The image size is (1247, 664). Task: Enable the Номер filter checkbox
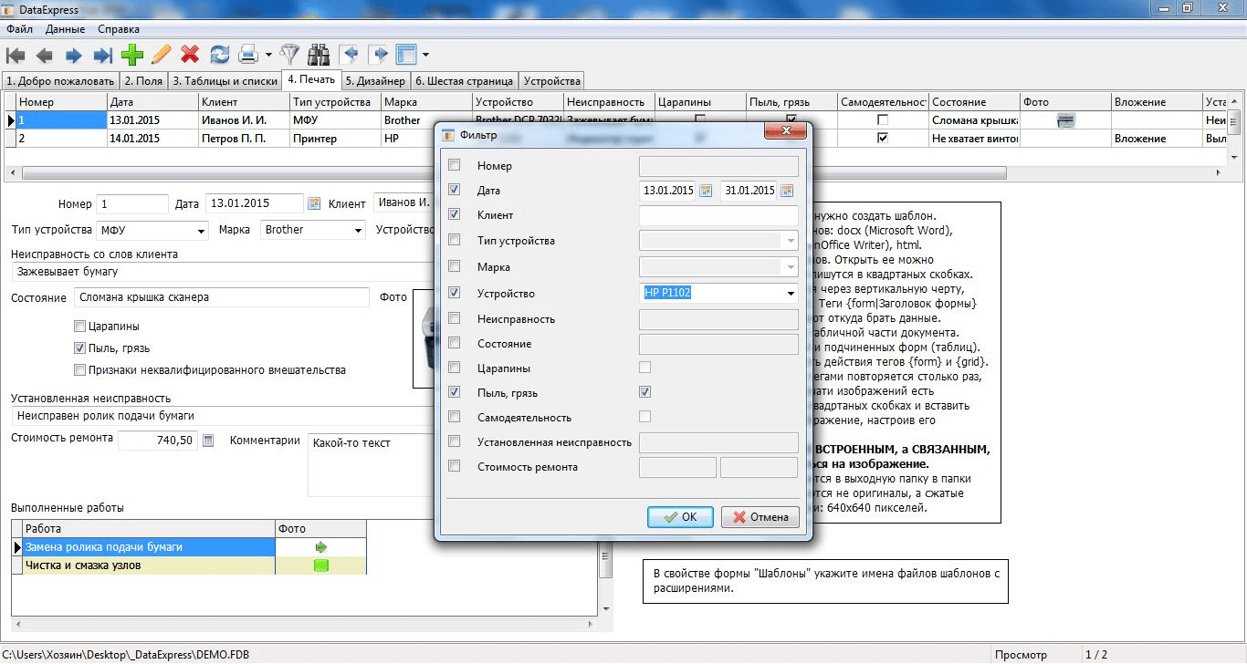455,166
